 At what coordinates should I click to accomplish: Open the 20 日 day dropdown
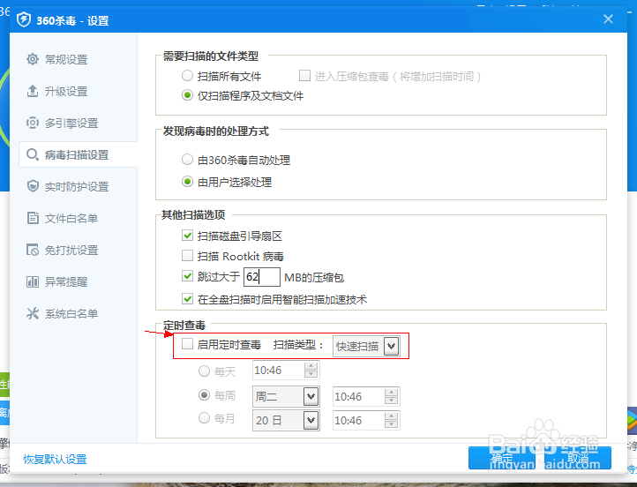pos(286,420)
